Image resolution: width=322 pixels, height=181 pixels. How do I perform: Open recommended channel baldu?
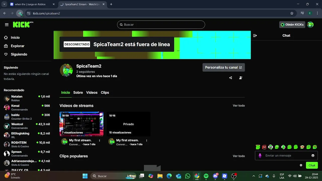tap(27, 117)
